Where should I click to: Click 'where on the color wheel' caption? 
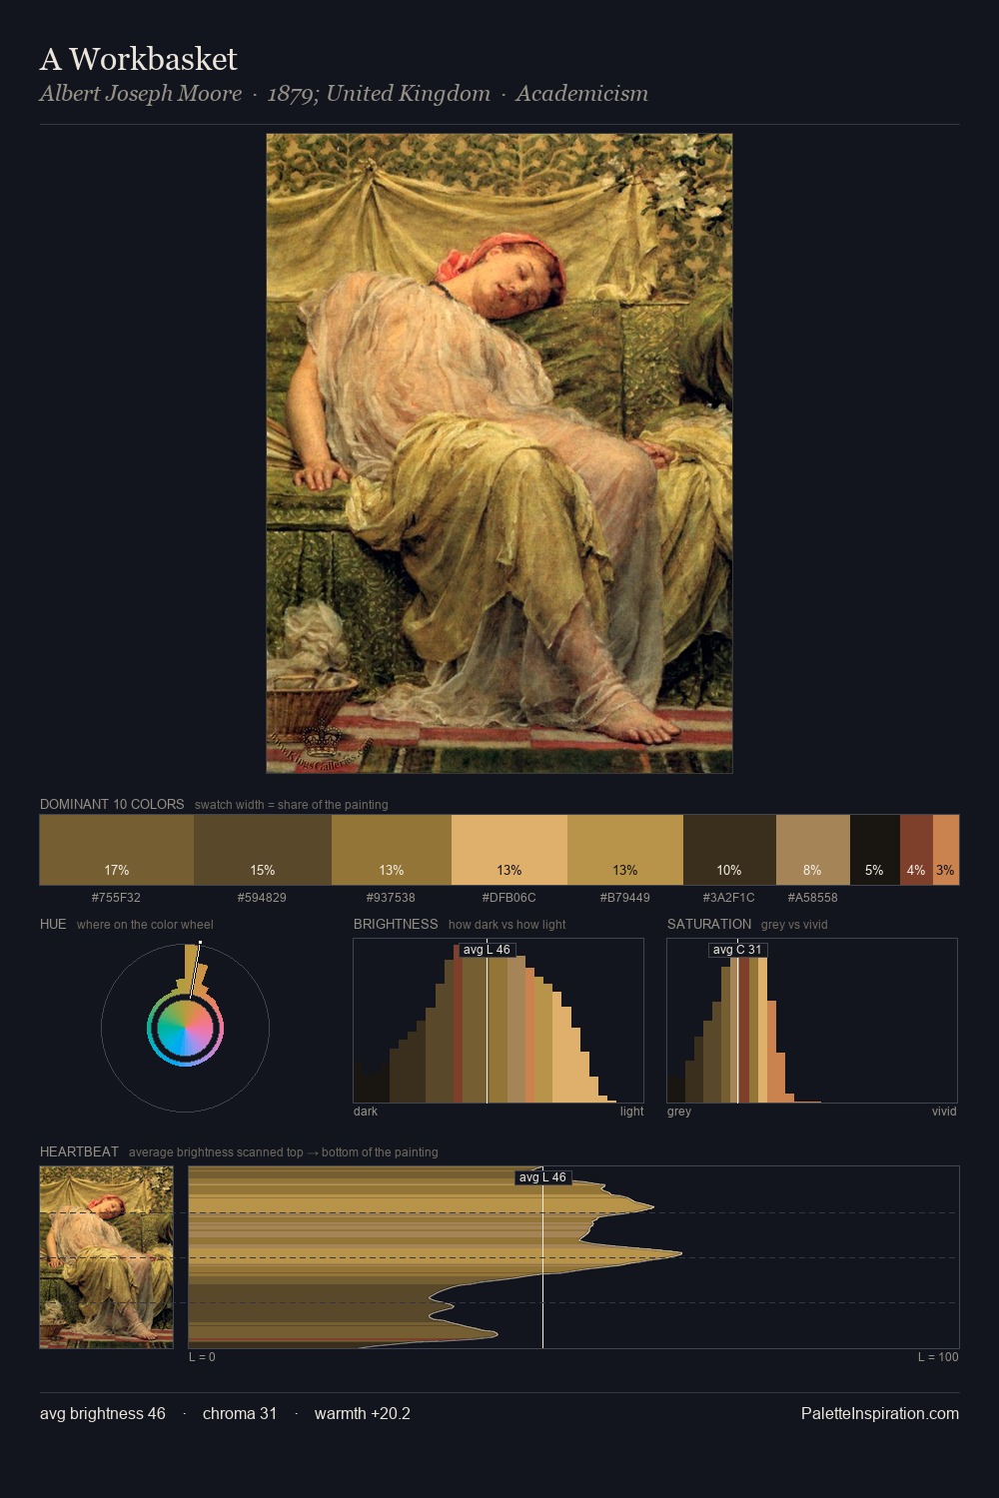(x=145, y=924)
